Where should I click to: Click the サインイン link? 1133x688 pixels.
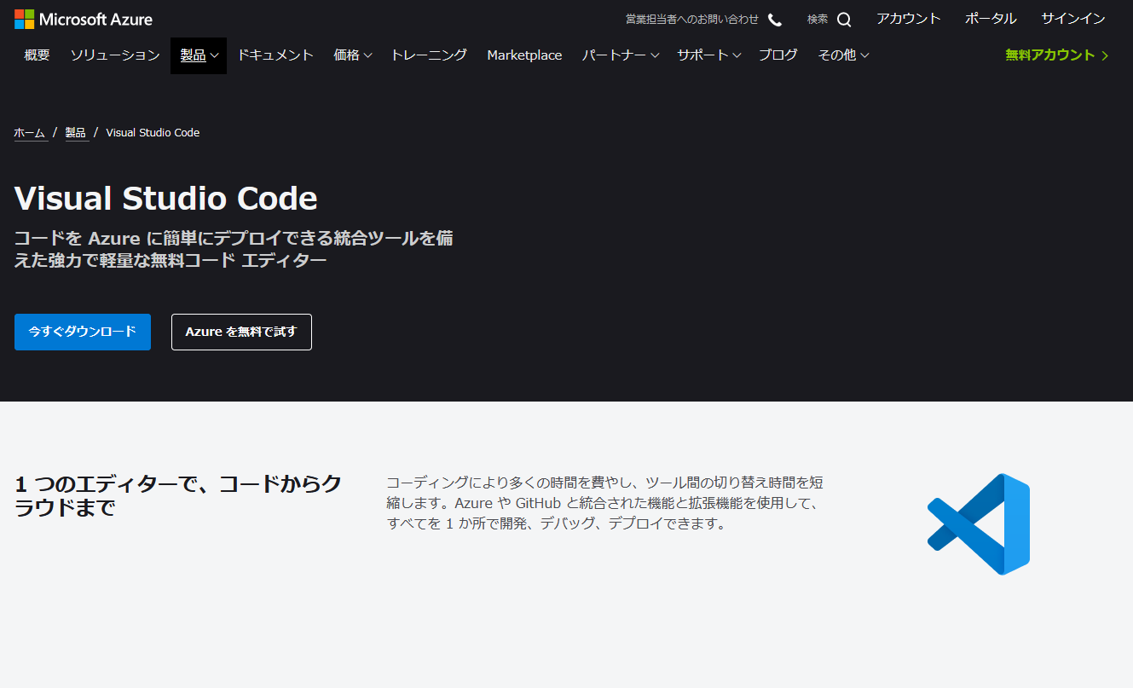(x=1073, y=19)
